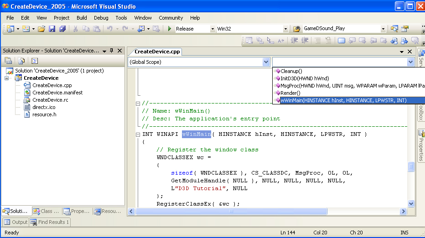Click the Comment Out Selected Lines icon
Viewport: 425px width, 238px height.
click(x=318, y=41)
